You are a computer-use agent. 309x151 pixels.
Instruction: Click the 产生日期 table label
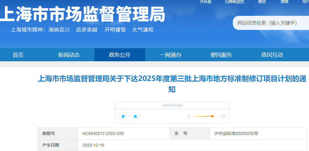coord(51,145)
